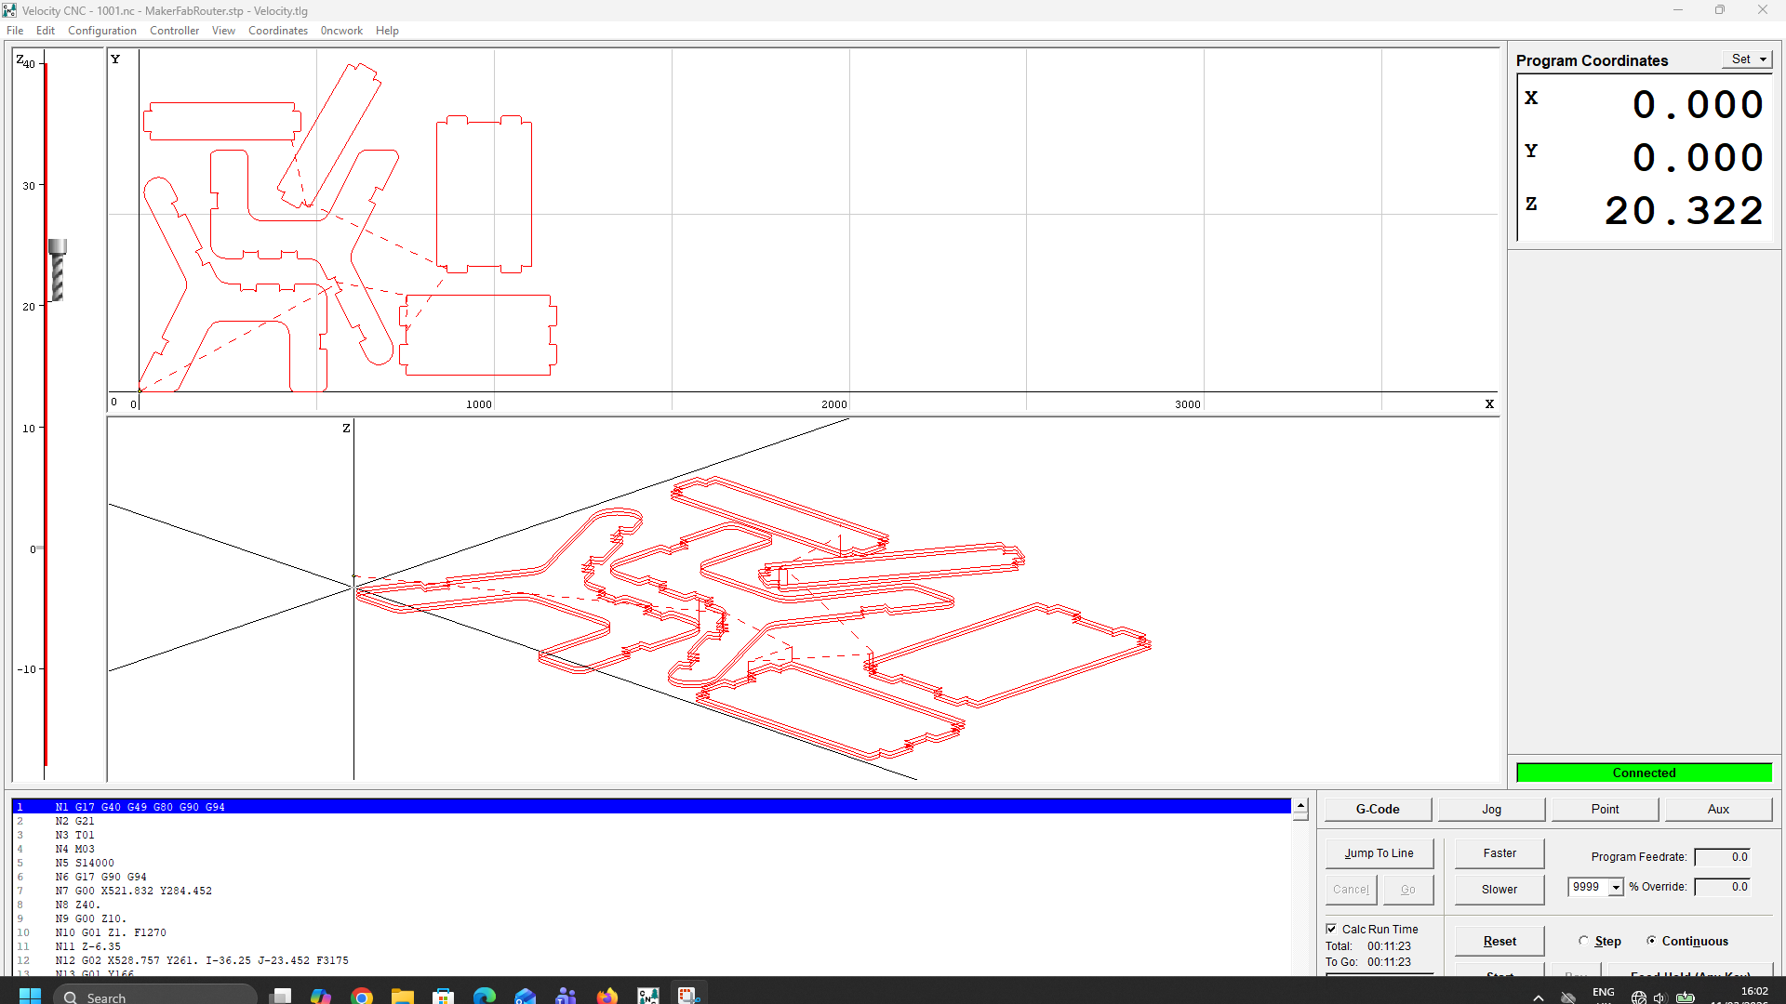Uncheck the Calc Run Time checkbox
The height and width of the screenshot is (1004, 1786).
[x=1331, y=929]
